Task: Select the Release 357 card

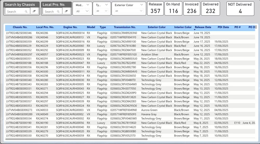Action: click(155, 9)
